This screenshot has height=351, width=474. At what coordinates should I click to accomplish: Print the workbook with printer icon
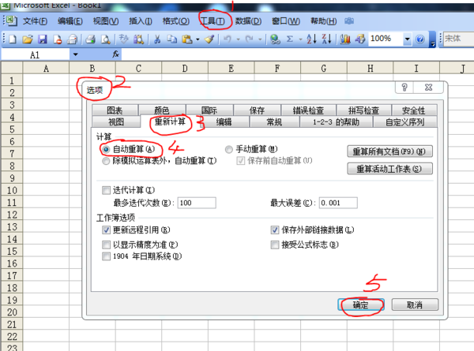coord(90,39)
